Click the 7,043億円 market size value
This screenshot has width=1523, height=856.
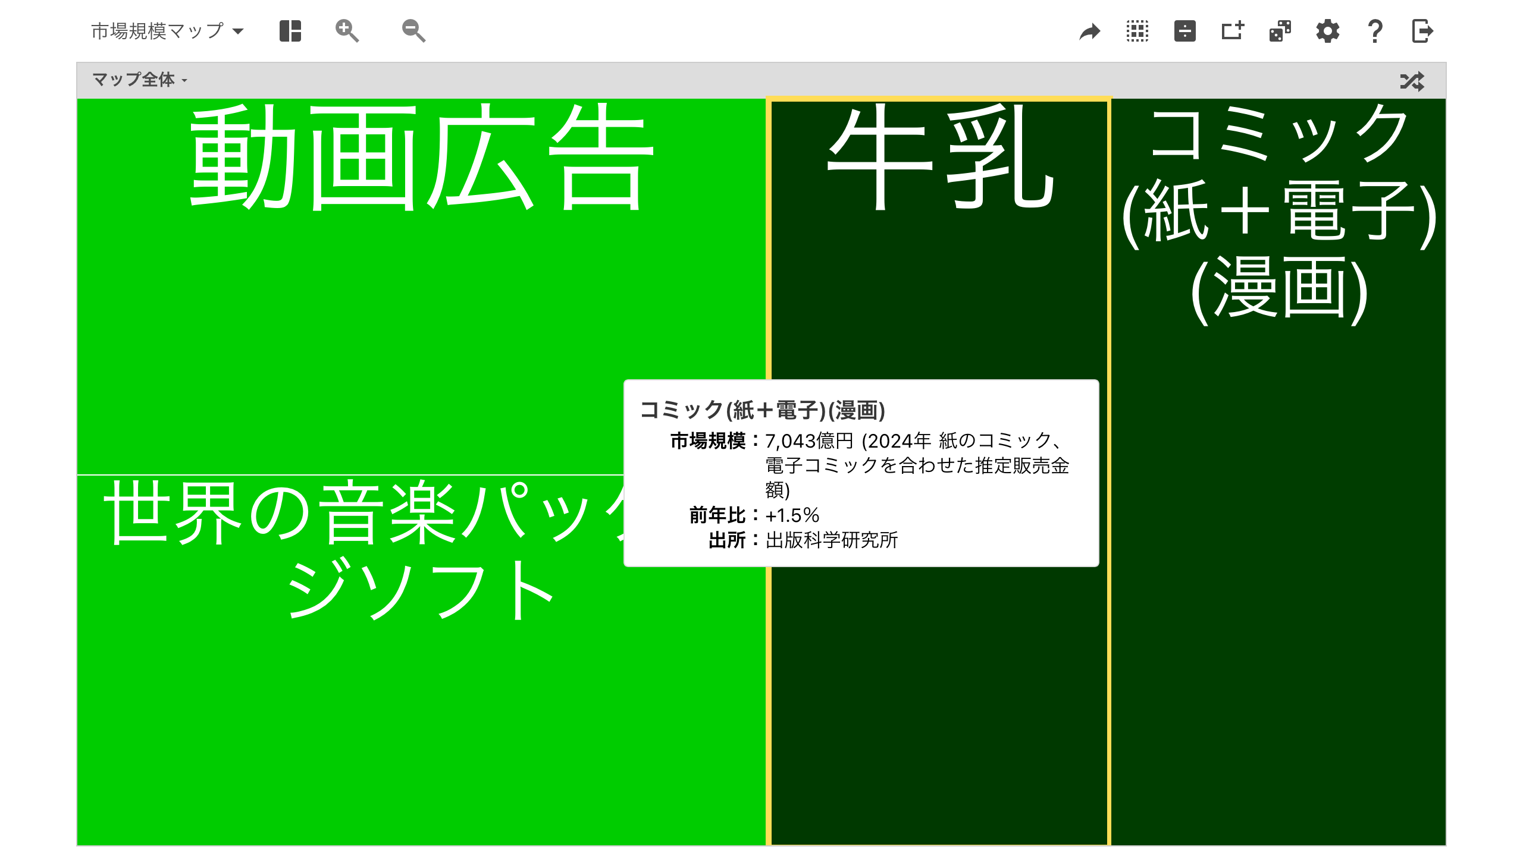coord(809,441)
